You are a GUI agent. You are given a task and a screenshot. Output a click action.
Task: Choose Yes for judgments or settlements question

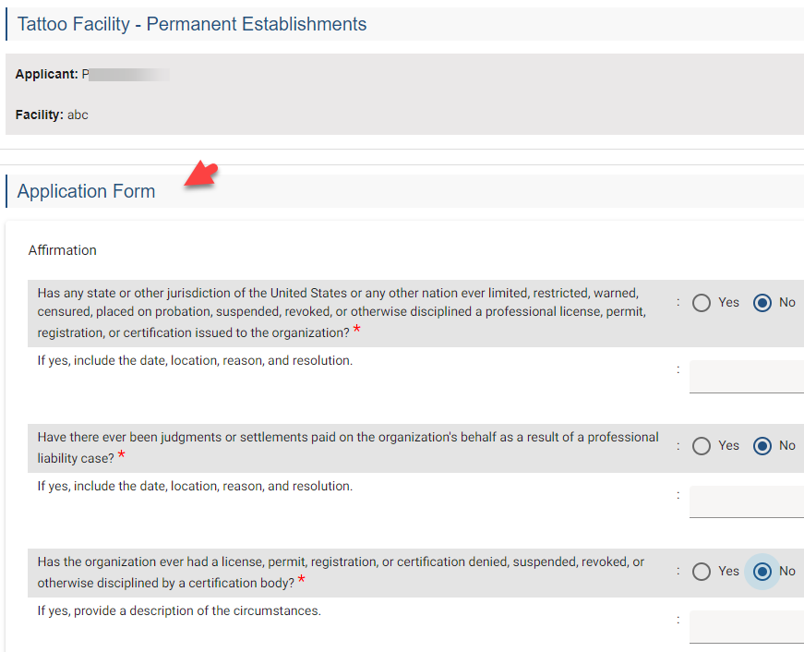[702, 446]
